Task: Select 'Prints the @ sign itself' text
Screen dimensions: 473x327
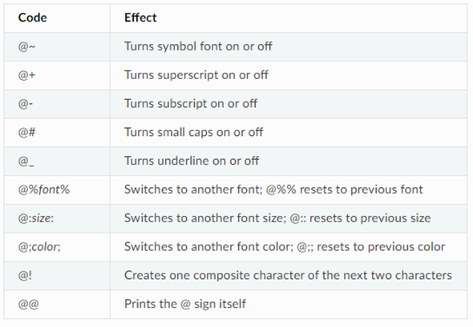Action: [x=185, y=304]
